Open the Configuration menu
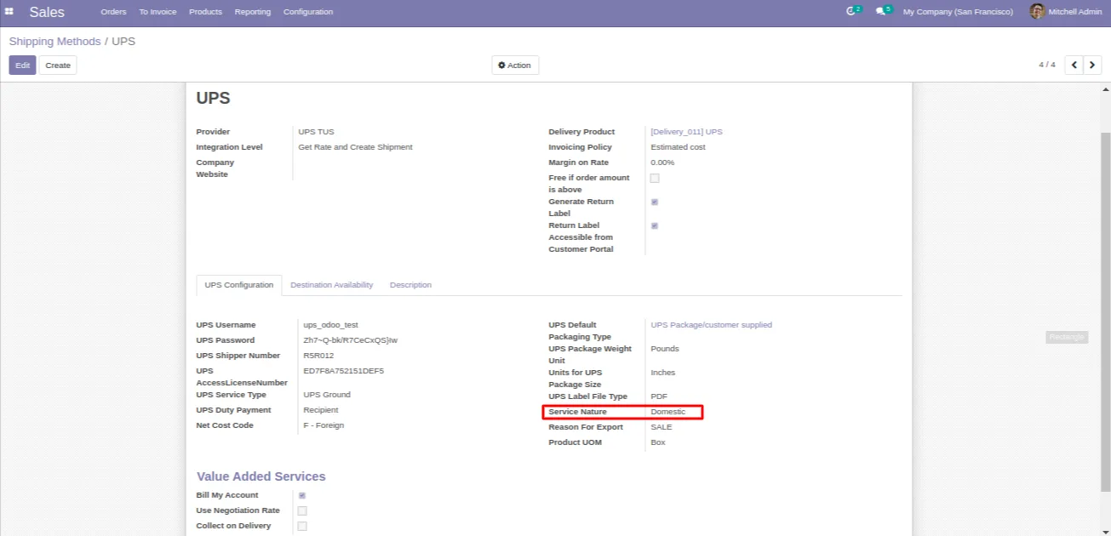This screenshot has height=536, width=1111. pyautogui.click(x=308, y=12)
